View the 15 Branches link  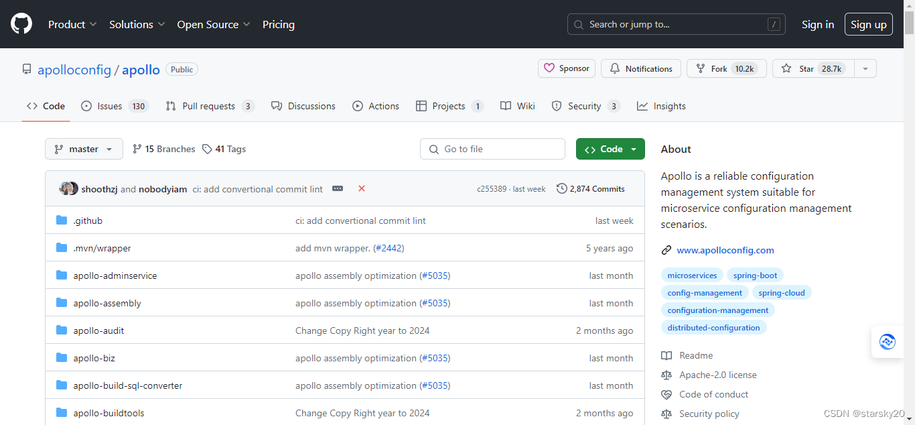164,149
